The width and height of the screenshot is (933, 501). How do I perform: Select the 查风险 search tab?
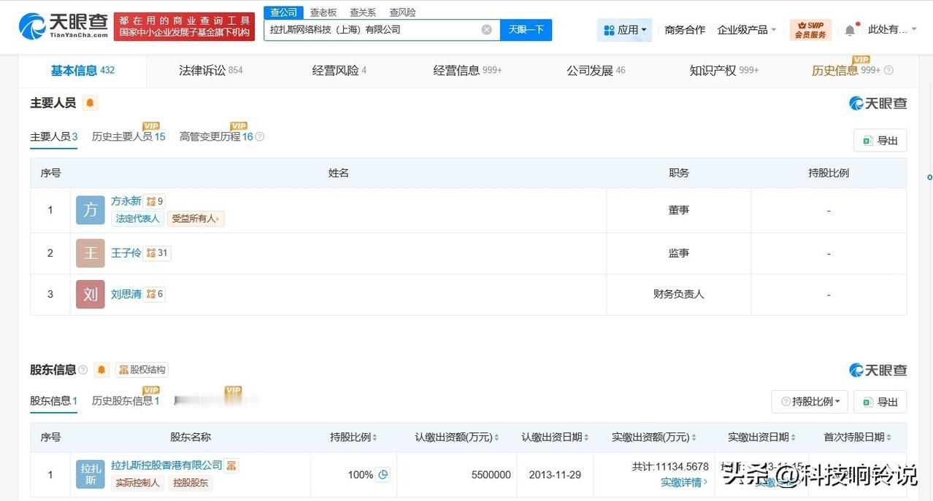click(x=402, y=12)
